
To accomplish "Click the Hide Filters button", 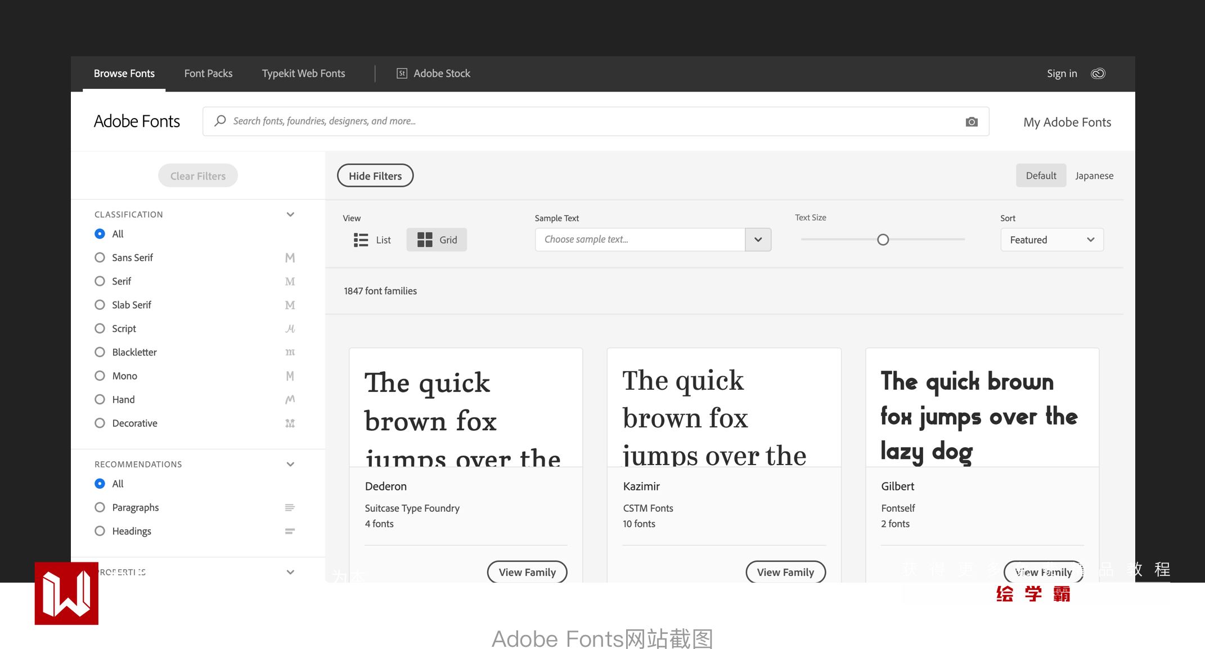I will pyautogui.click(x=375, y=176).
